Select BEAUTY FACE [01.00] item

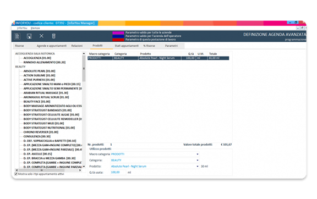[x=36, y=102]
